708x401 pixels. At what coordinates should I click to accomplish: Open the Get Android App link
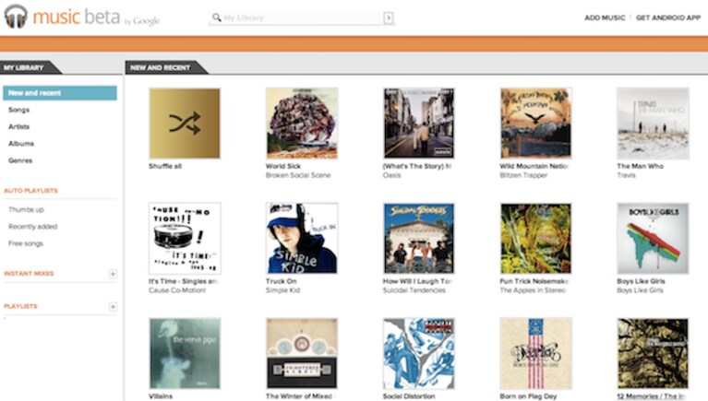pos(667,18)
